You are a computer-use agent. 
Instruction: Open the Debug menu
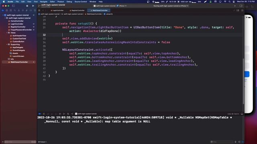(x=69, y=2)
